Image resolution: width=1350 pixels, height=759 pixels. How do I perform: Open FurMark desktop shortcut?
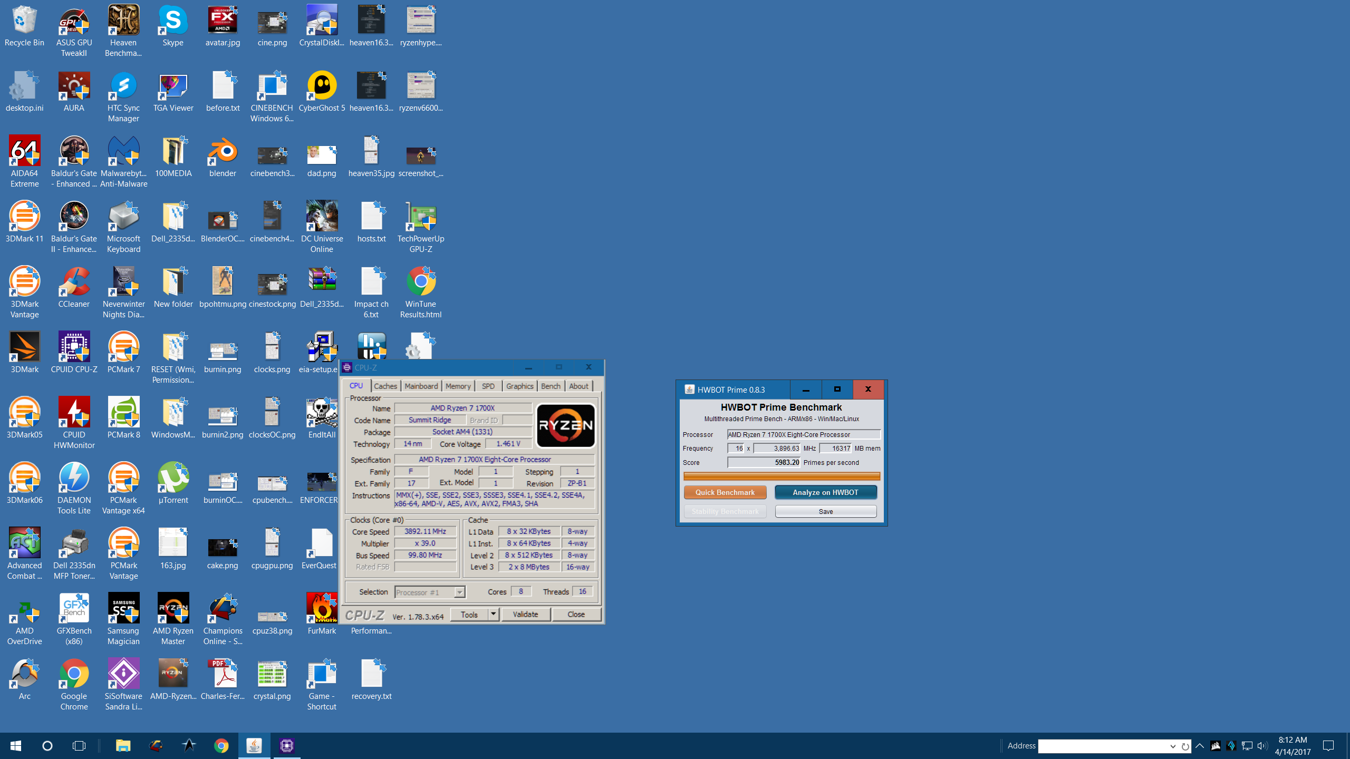(x=322, y=615)
